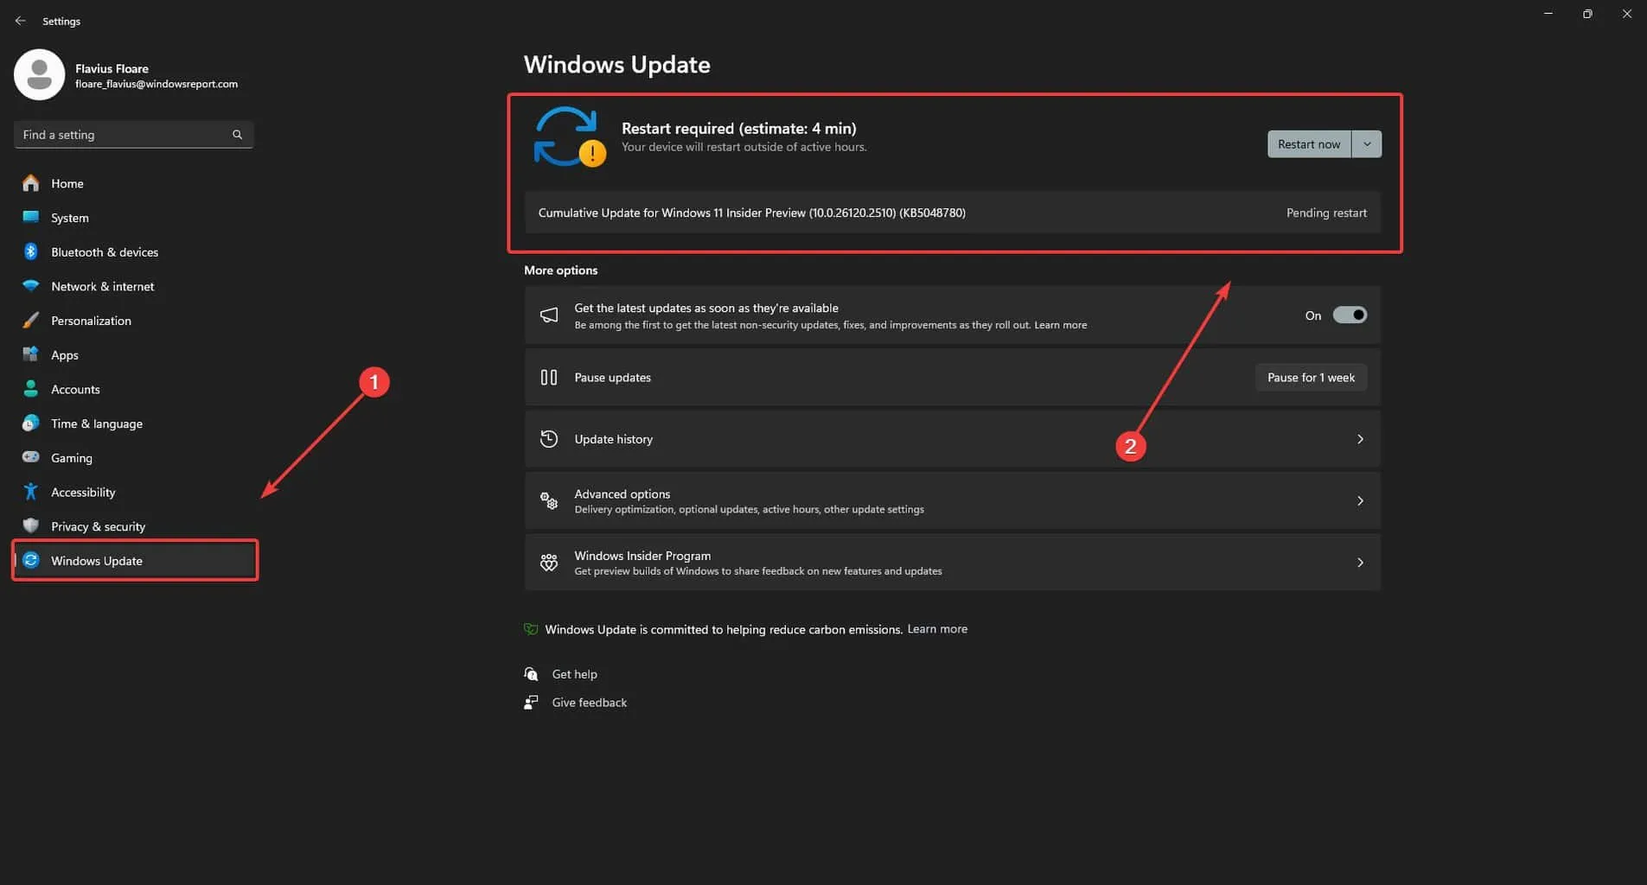1647x885 pixels.
Task: Click the Accounts person icon
Action: (x=31, y=389)
